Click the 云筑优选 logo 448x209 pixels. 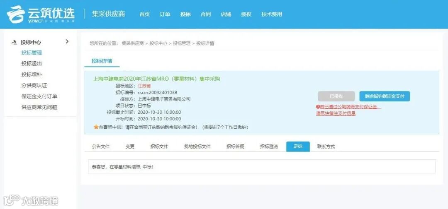tap(41, 14)
